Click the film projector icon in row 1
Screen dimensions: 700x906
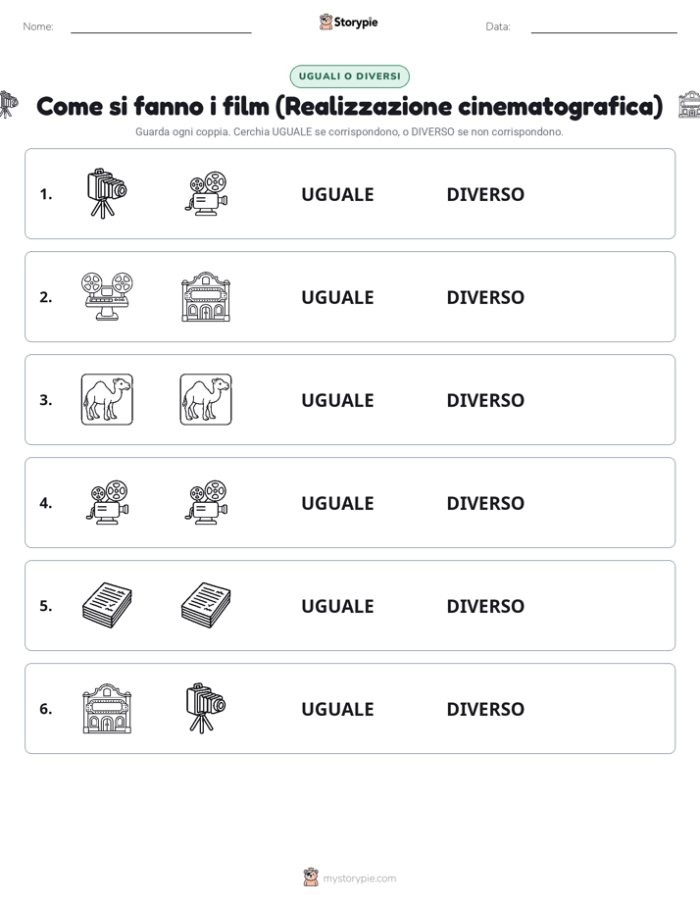point(206,193)
